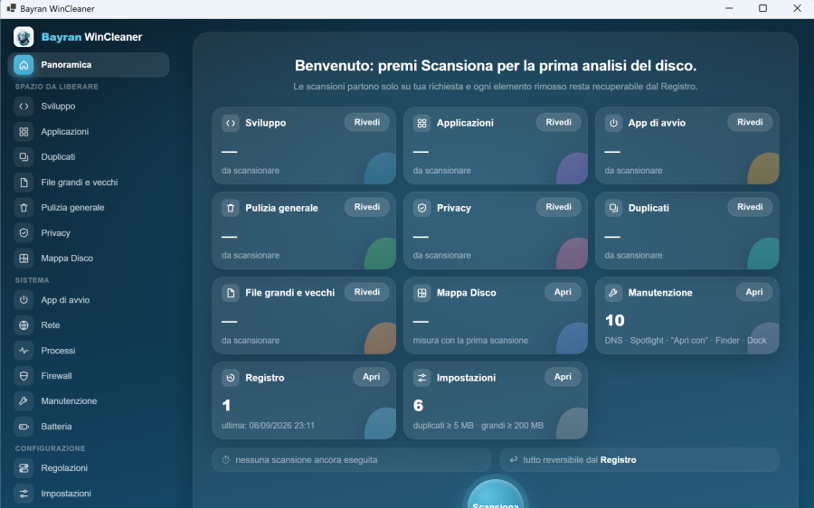Click the File grandi e vecchi sidebar icon

(24, 182)
